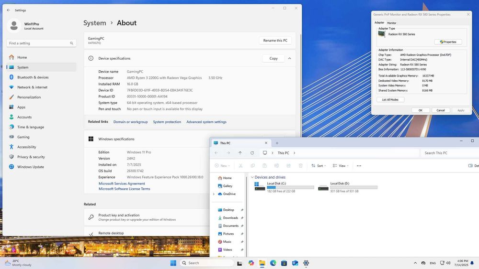Screen dimensions: 479x269
Task: Open Microsoft Edge from taskbar
Action: pos(273,263)
